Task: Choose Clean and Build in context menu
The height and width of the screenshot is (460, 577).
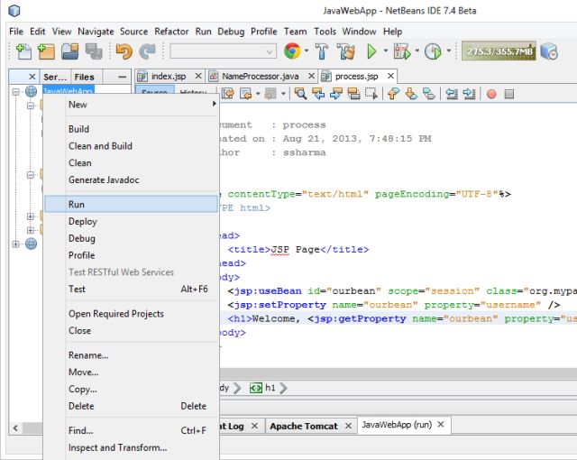Action: [x=100, y=146]
